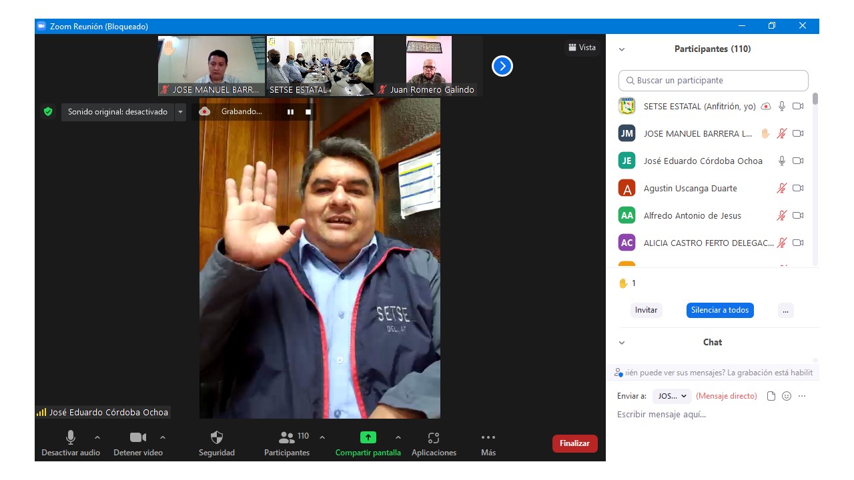The height and width of the screenshot is (480, 854).
Task: Open participants more options ellipsis button
Action: 786,310
